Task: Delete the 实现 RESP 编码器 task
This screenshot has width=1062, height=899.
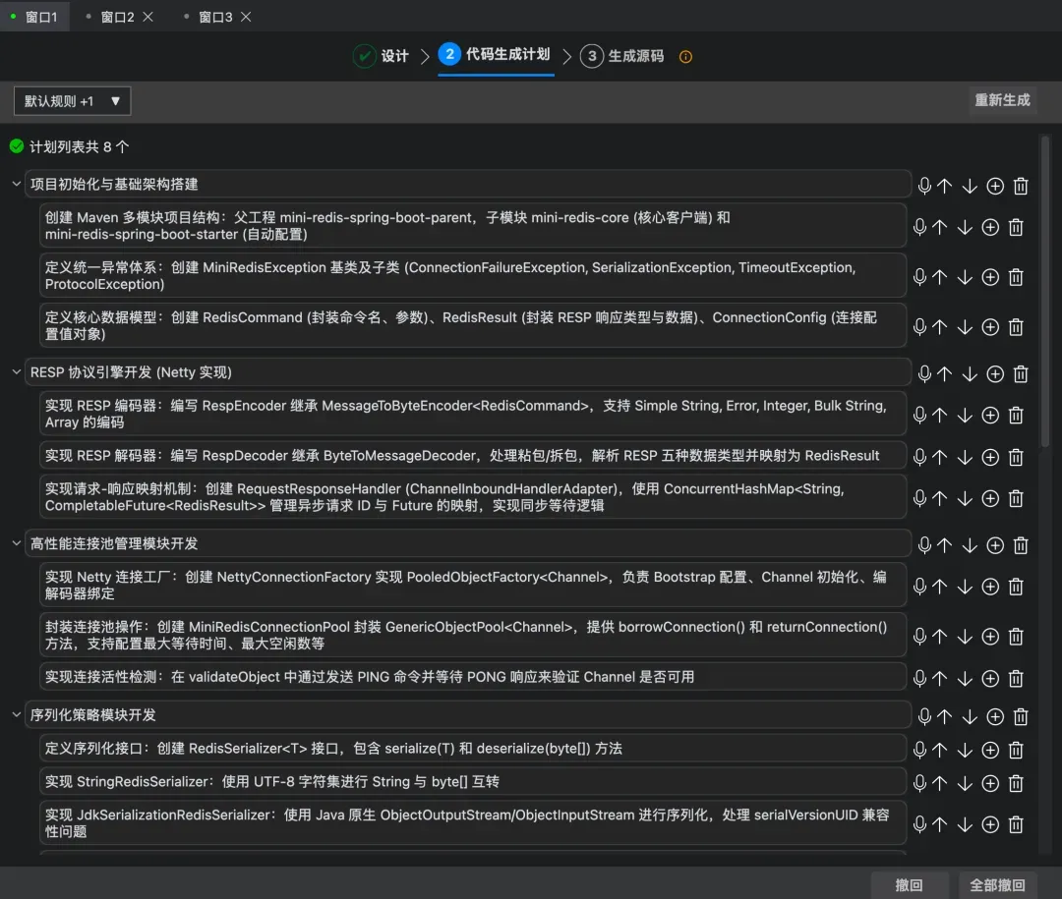Action: pos(1016,415)
